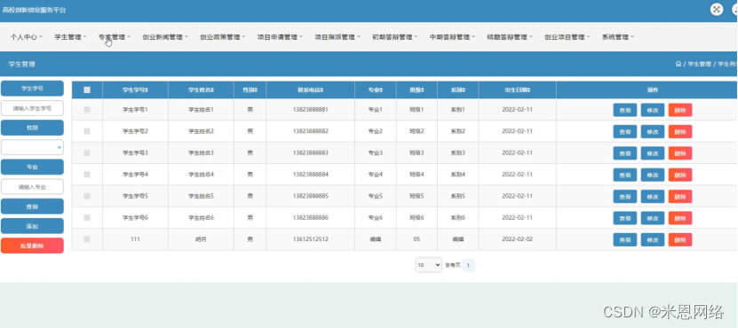Click the 添加 add button

pyautogui.click(x=32, y=226)
